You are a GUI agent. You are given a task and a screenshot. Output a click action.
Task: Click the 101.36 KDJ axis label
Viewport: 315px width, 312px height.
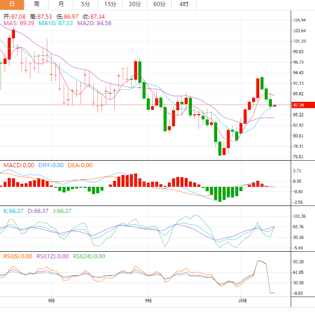point(300,216)
